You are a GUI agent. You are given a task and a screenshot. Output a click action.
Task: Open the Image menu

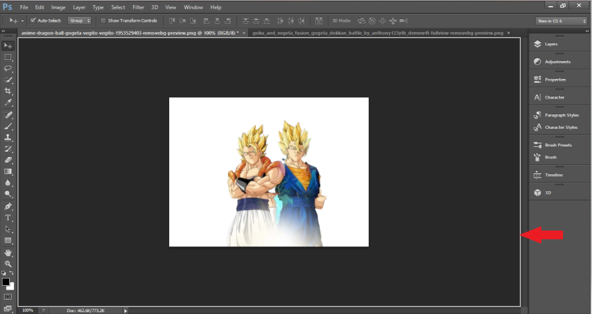[x=58, y=7]
